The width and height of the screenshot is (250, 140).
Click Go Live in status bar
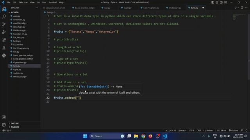[233, 131]
